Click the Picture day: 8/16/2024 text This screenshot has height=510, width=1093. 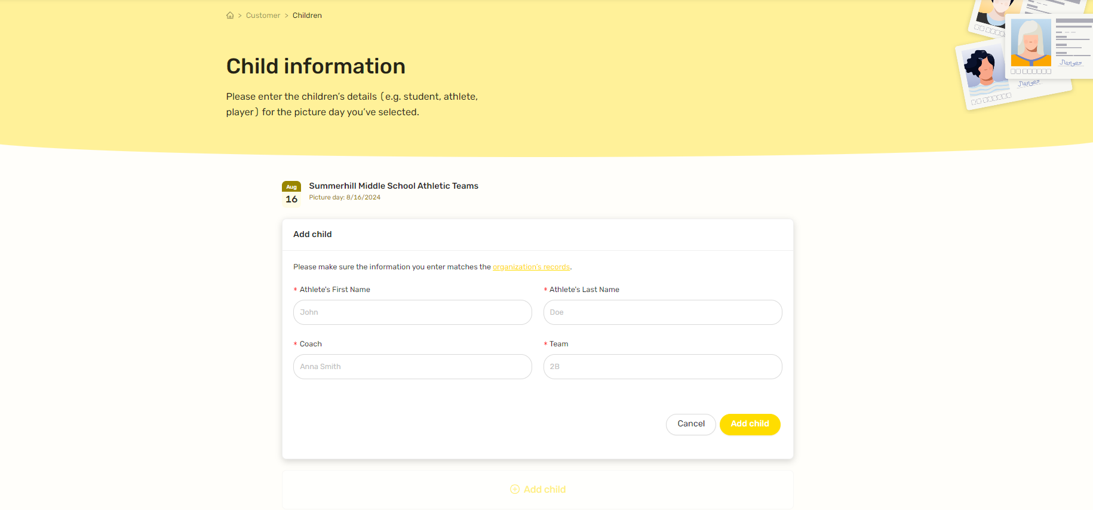(x=345, y=198)
